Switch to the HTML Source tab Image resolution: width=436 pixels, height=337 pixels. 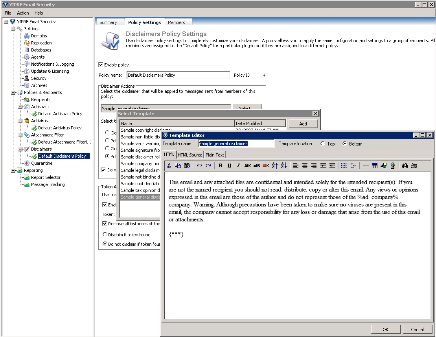click(190, 155)
